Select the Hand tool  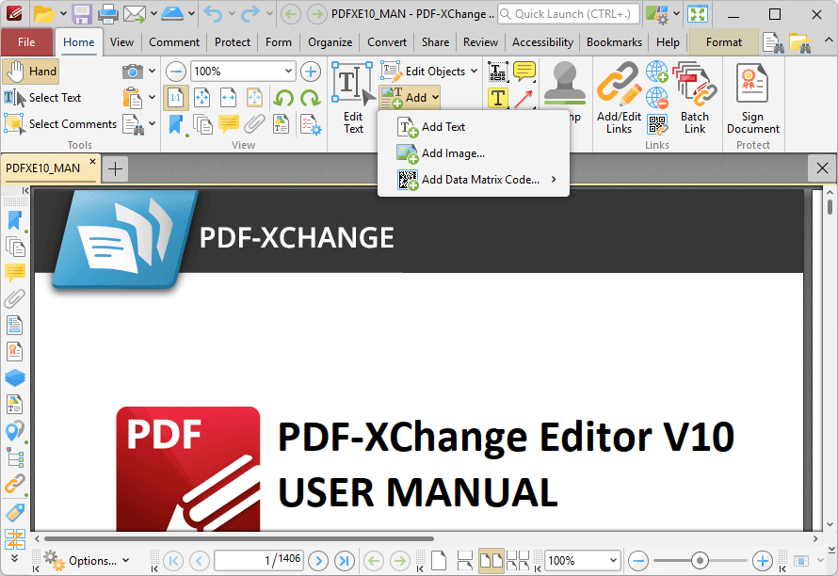point(30,72)
